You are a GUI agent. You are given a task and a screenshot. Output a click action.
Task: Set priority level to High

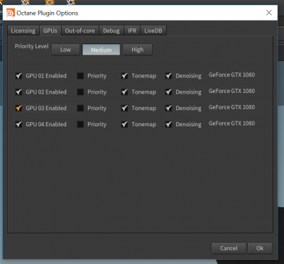pos(137,50)
